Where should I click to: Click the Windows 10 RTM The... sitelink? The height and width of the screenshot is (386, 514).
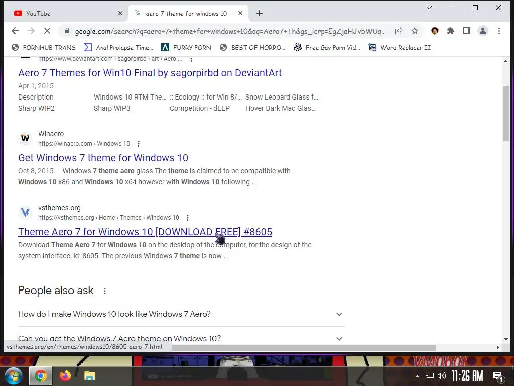click(130, 97)
